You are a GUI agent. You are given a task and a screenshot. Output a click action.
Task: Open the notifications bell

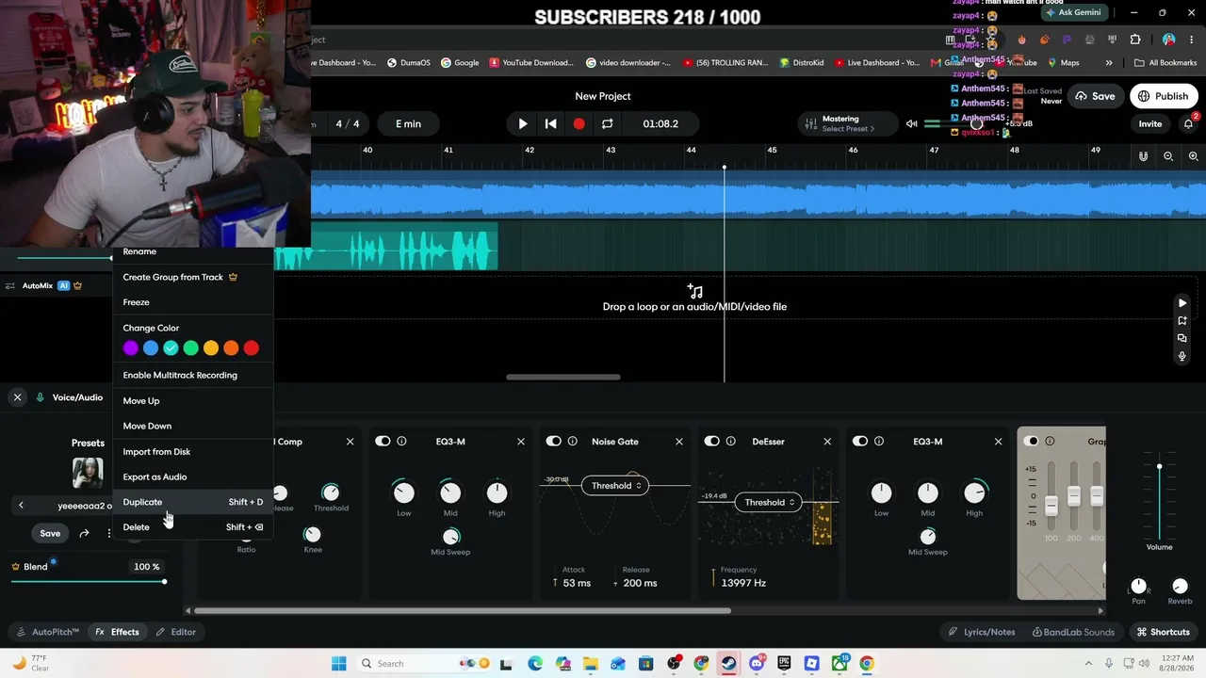tap(1189, 123)
